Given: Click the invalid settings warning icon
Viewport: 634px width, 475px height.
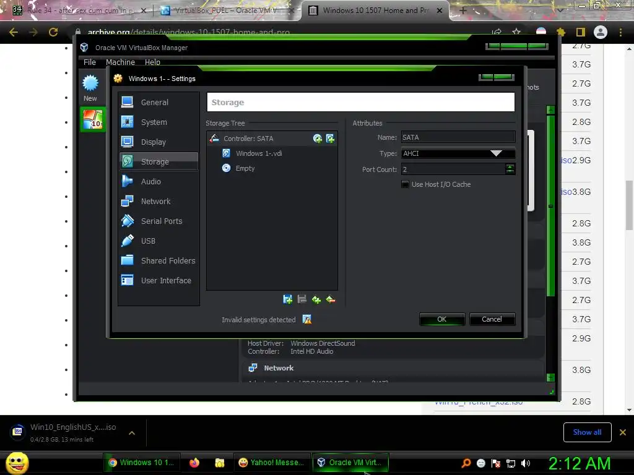Looking at the screenshot, I should (x=307, y=320).
